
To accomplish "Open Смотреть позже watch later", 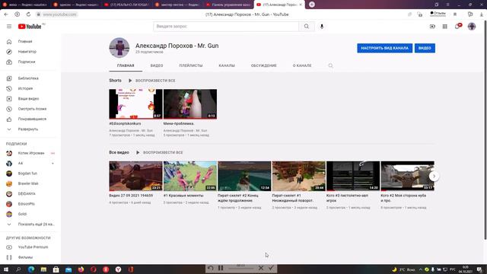I will 32,109.
